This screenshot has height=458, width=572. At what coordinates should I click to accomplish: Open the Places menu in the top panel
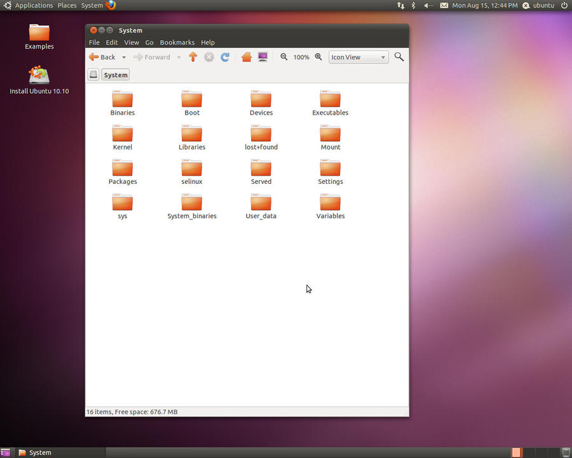[x=67, y=6]
